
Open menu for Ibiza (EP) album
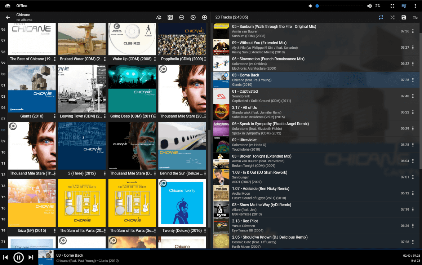(55, 231)
